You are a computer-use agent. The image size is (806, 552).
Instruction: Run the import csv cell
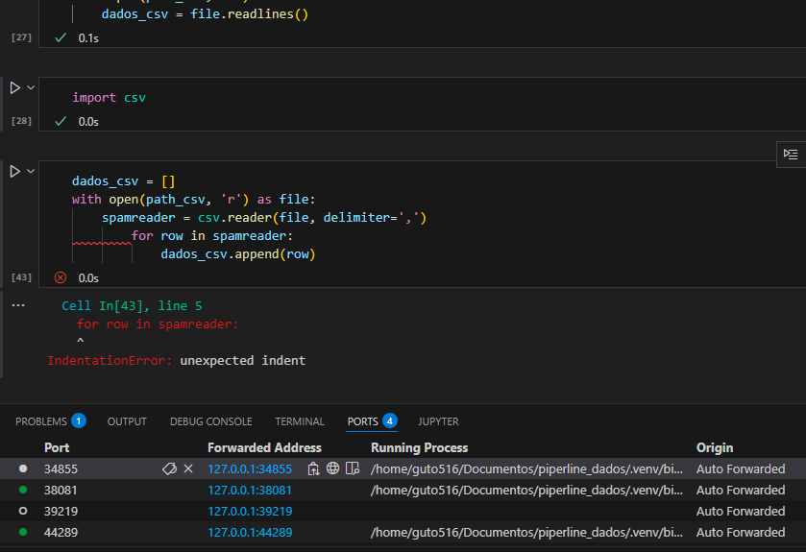15,87
